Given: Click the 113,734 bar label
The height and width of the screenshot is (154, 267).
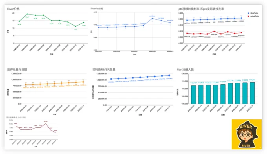Looking at the screenshot, I should (x=230, y=80).
